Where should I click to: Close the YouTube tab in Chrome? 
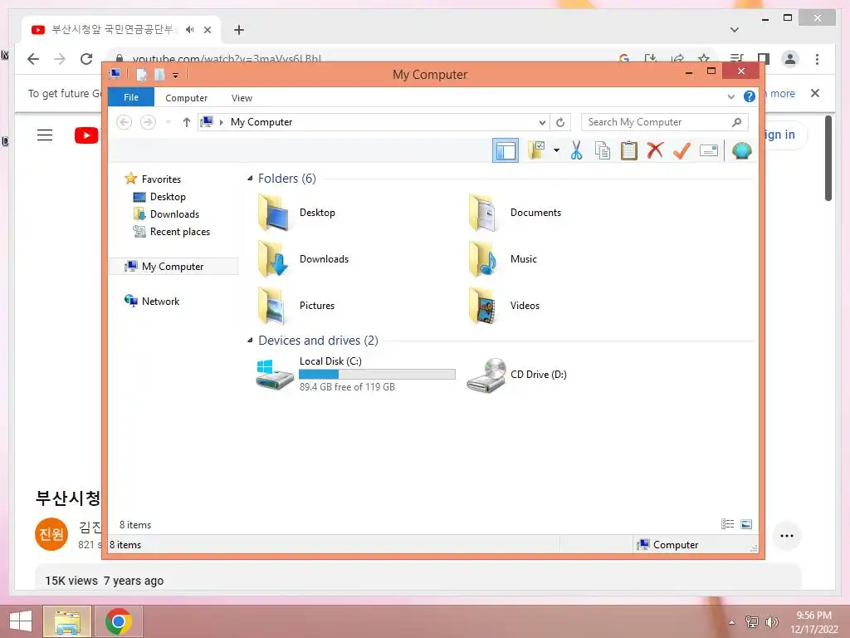207,30
